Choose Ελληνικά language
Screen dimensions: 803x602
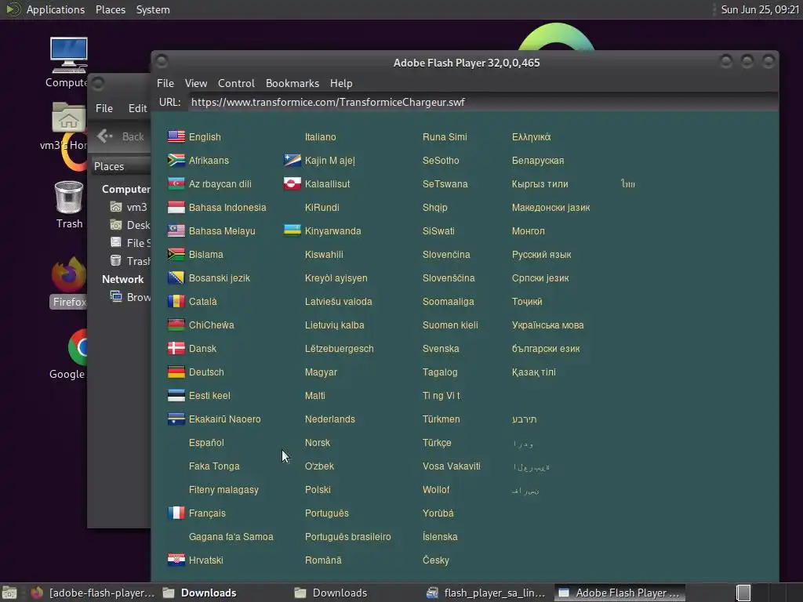[x=531, y=136]
